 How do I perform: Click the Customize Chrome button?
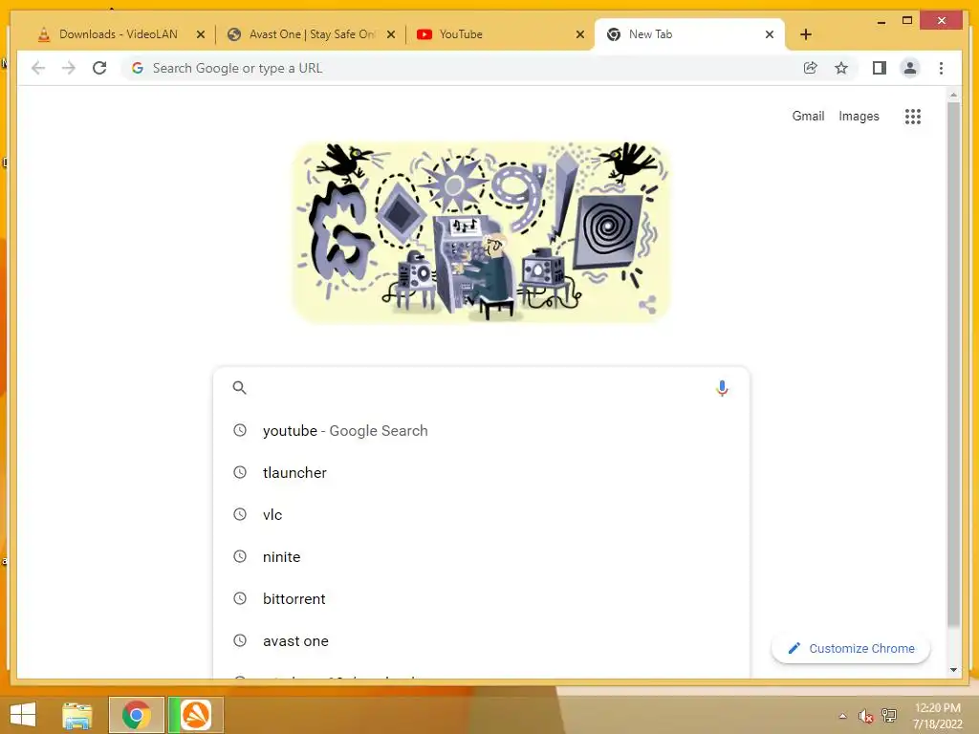[x=851, y=649]
